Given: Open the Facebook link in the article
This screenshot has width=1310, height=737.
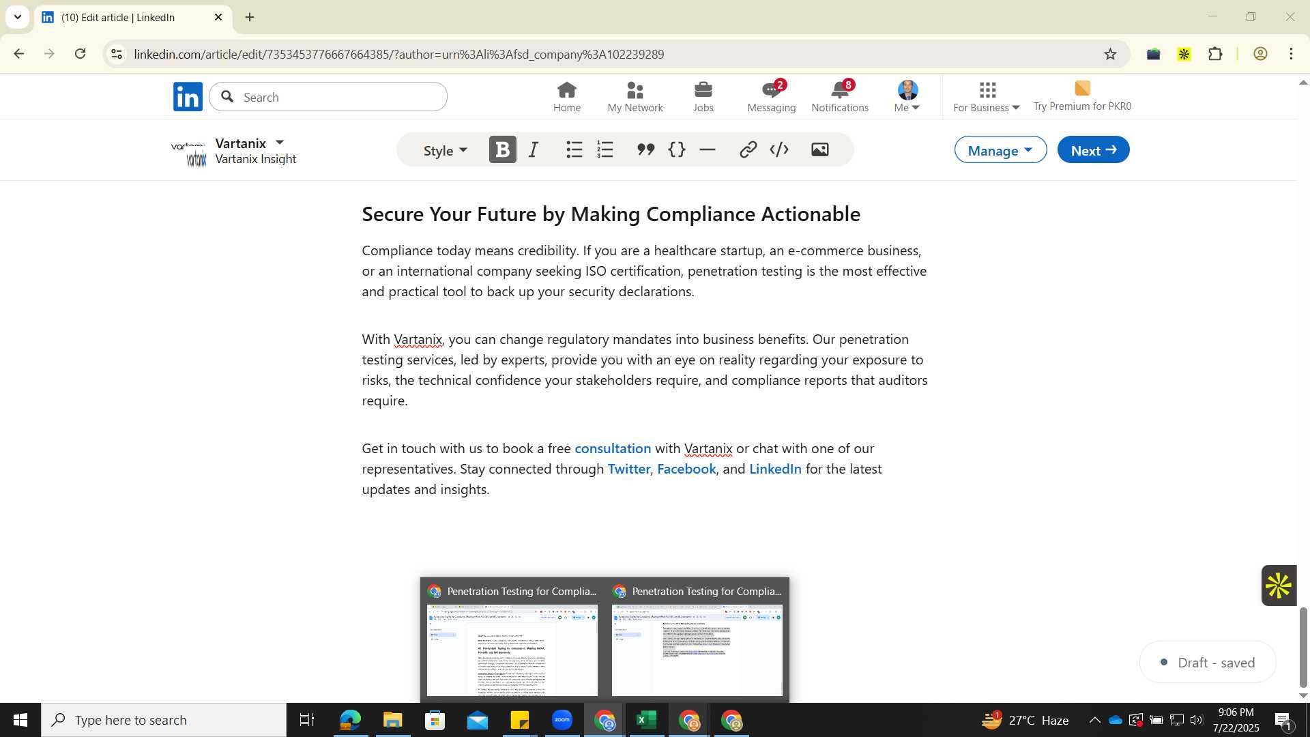Looking at the screenshot, I should 686,469.
